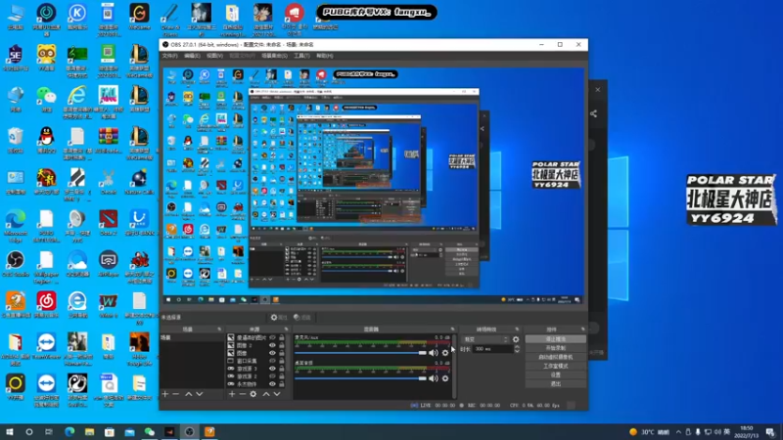Click 工作室模式 studio mode button
The image size is (783, 440).
pyautogui.click(x=555, y=366)
